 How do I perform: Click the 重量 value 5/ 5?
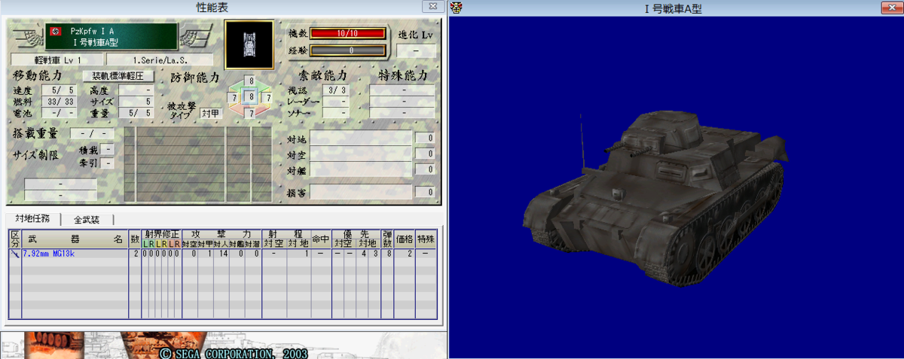click(136, 113)
